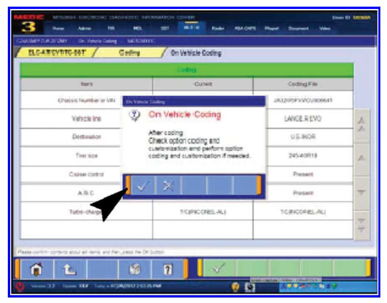Click the Item column header
The height and width of the screenshot is (303, 387).
click(87, 84)
